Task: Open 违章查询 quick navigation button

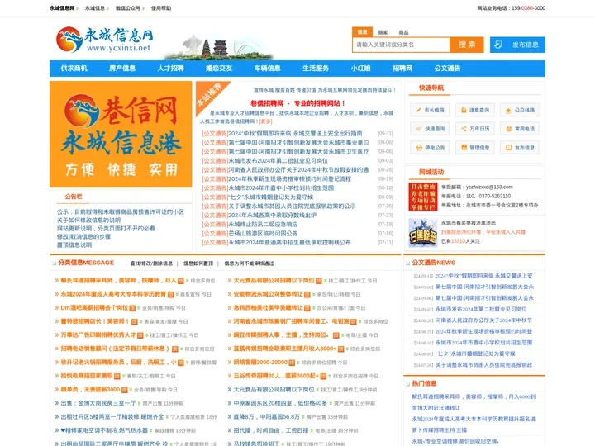Action: [x=474, y=110]
